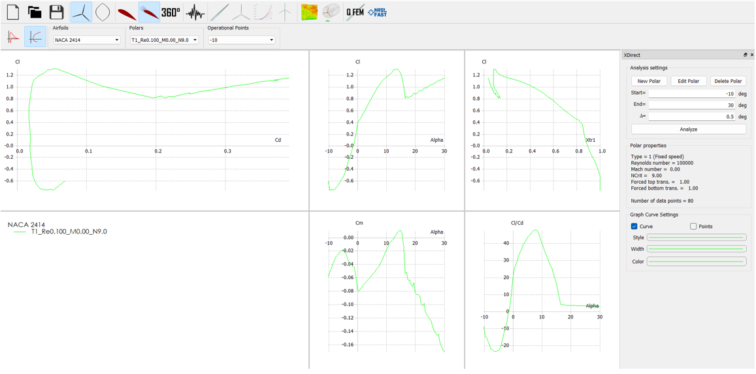Float the XDirect dock panel
This screenshot has height=374, width=756.
[x=745, y=55]
